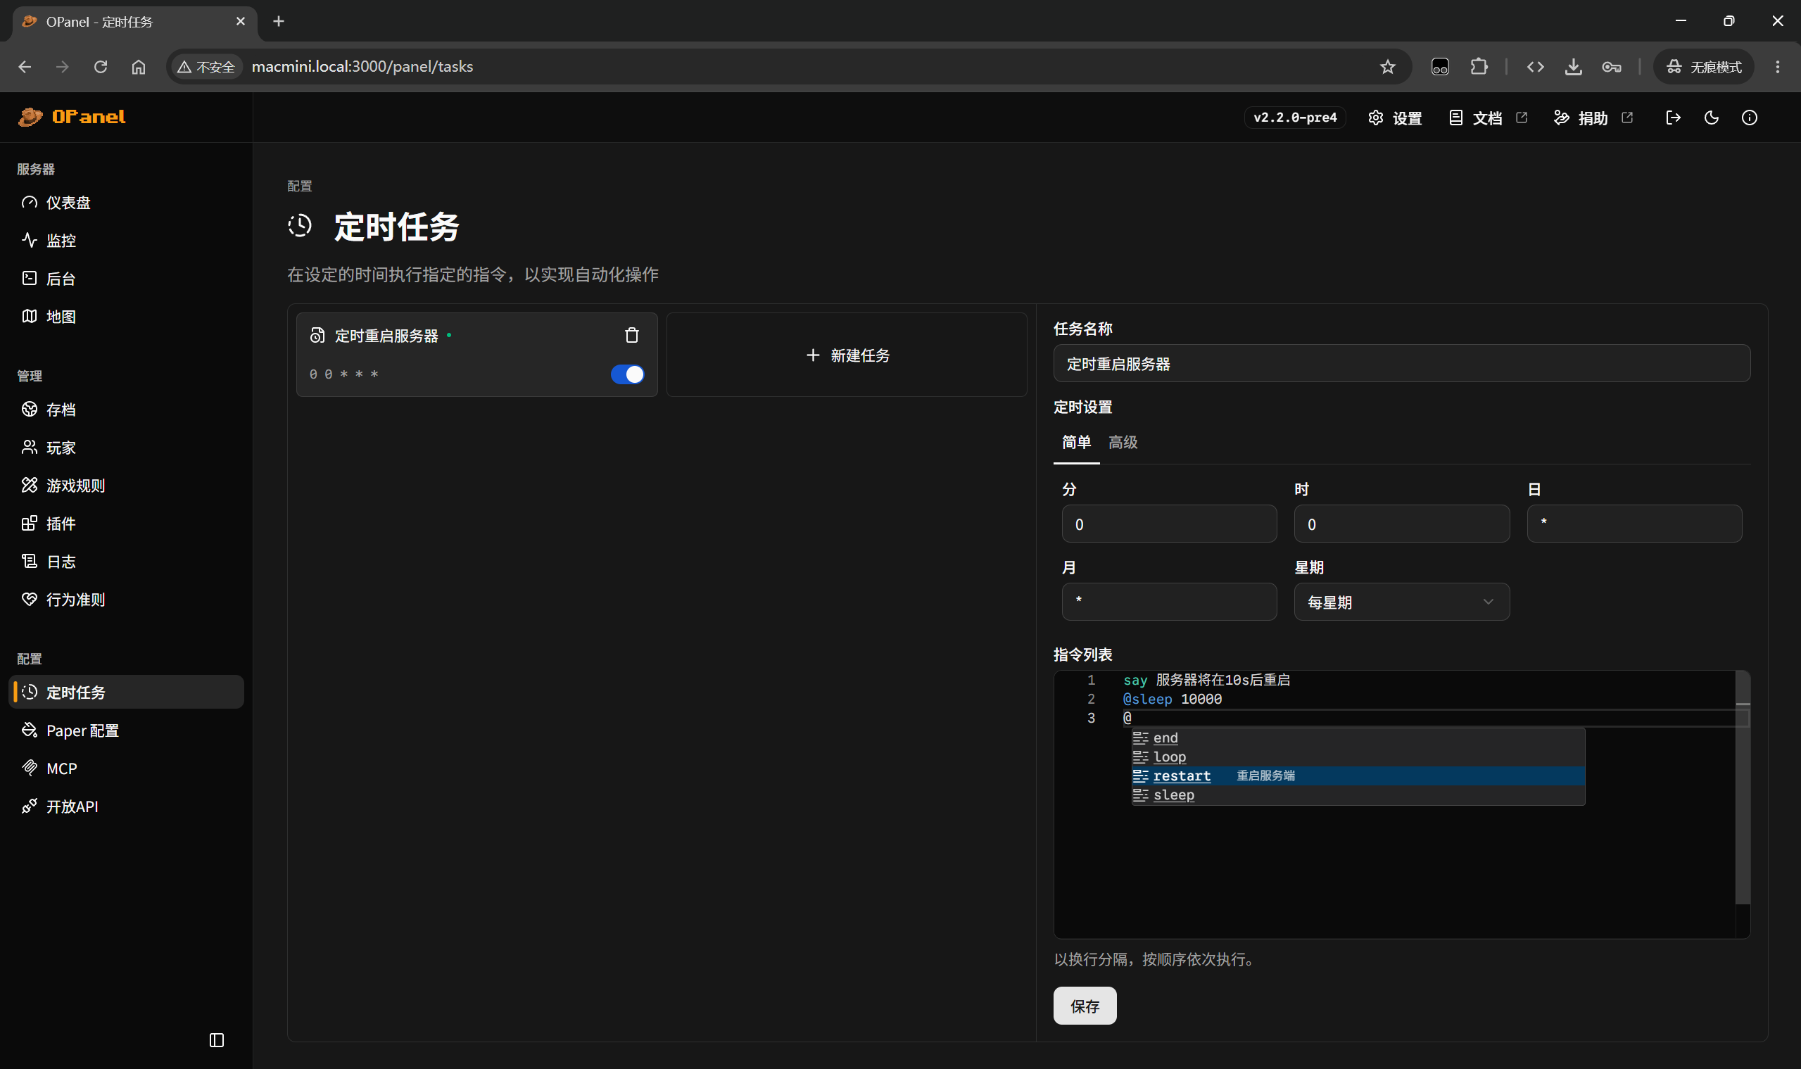Click the logout icon in top bar

coord(1673,118)
